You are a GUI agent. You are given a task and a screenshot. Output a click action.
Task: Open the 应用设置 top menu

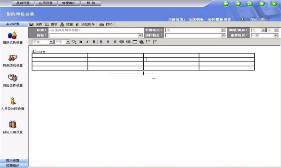pos(46,3)
